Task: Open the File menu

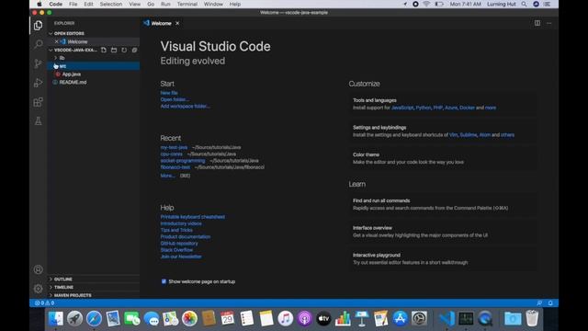Action: 73,4
